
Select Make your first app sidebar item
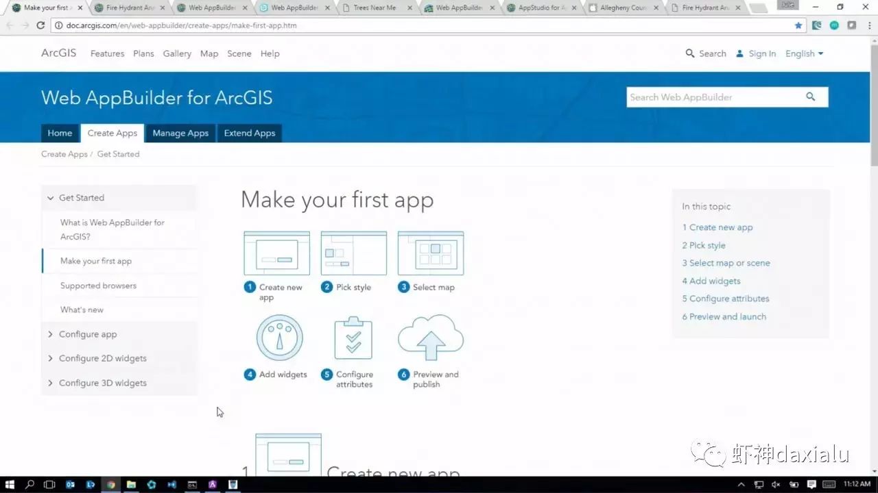click(96, 261)
